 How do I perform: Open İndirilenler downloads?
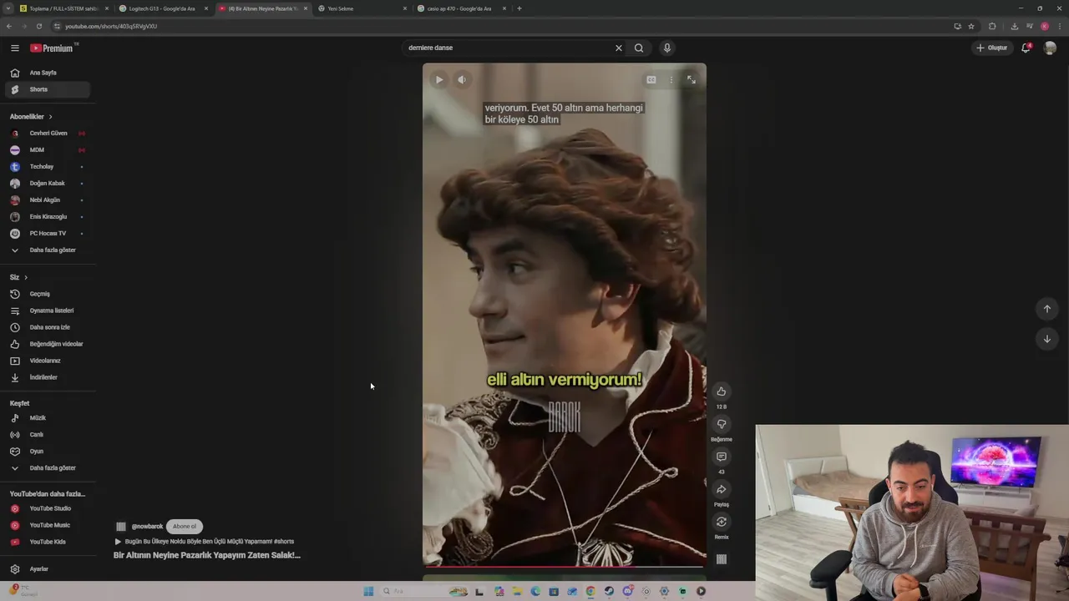48,377
